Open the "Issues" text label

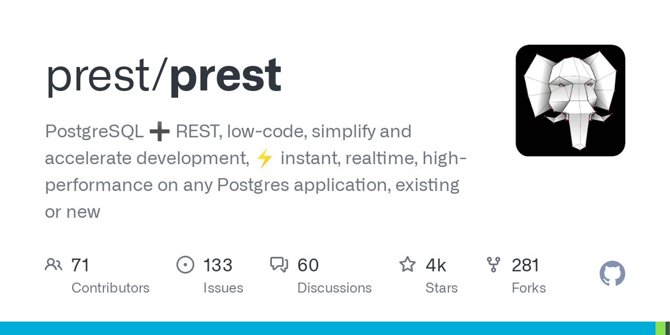[x=223, y=288]
